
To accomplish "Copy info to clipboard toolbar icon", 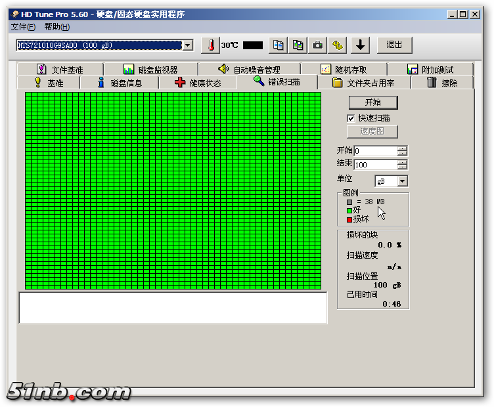I will (278, 45).
